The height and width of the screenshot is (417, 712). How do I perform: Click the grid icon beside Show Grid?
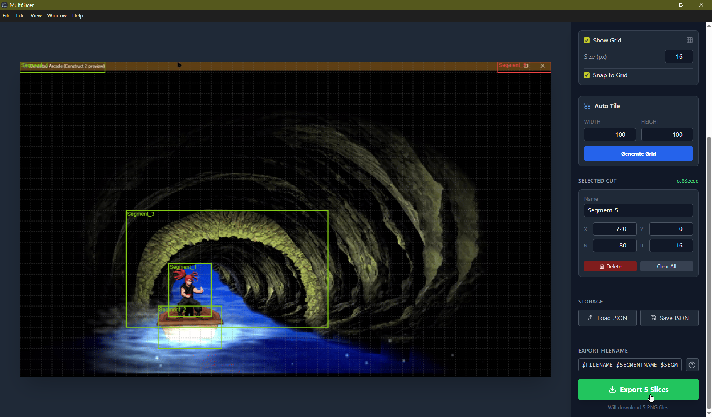(x=690, y=40)
